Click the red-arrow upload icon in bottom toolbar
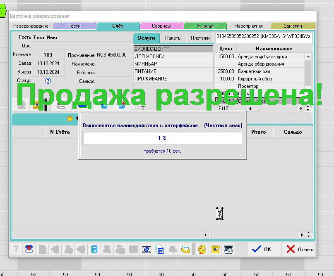 tap(29, 249)
